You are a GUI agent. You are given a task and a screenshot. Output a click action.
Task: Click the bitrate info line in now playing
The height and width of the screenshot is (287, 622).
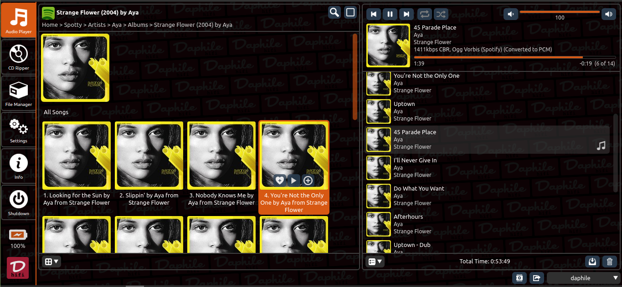(x=483, y=49)
